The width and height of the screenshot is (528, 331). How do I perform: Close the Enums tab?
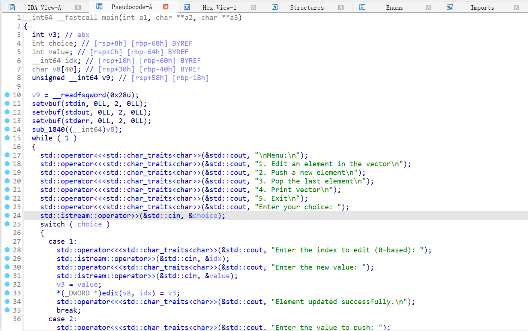coord(429,7)
